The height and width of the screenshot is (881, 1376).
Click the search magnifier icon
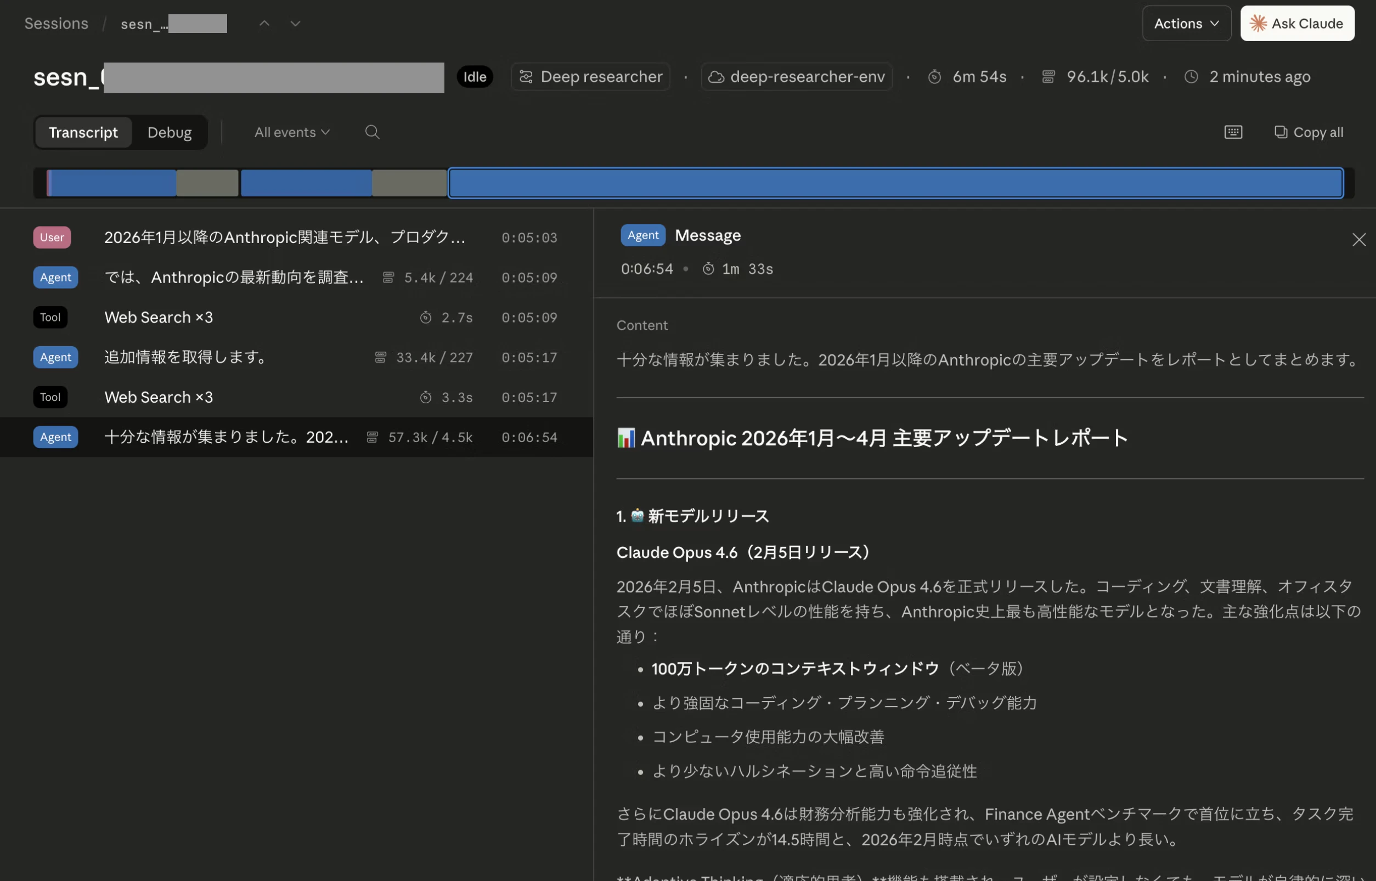click(372, 132)
